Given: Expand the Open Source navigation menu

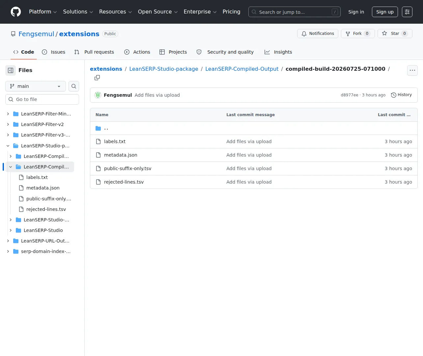Looking at the screenshot, I should coord(158,12).
